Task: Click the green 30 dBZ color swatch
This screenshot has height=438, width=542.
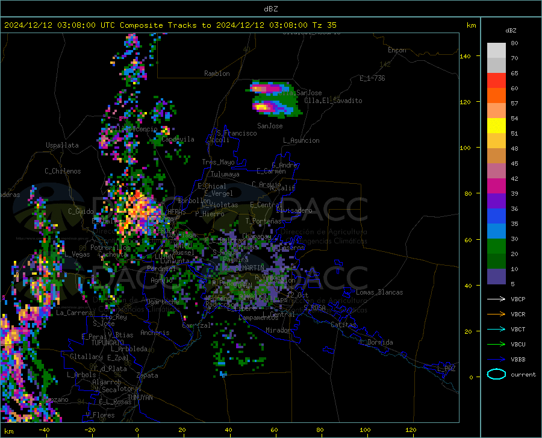Action: click(496, 246)
